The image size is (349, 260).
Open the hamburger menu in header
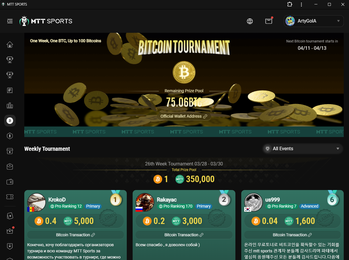[x=10, y=21]
